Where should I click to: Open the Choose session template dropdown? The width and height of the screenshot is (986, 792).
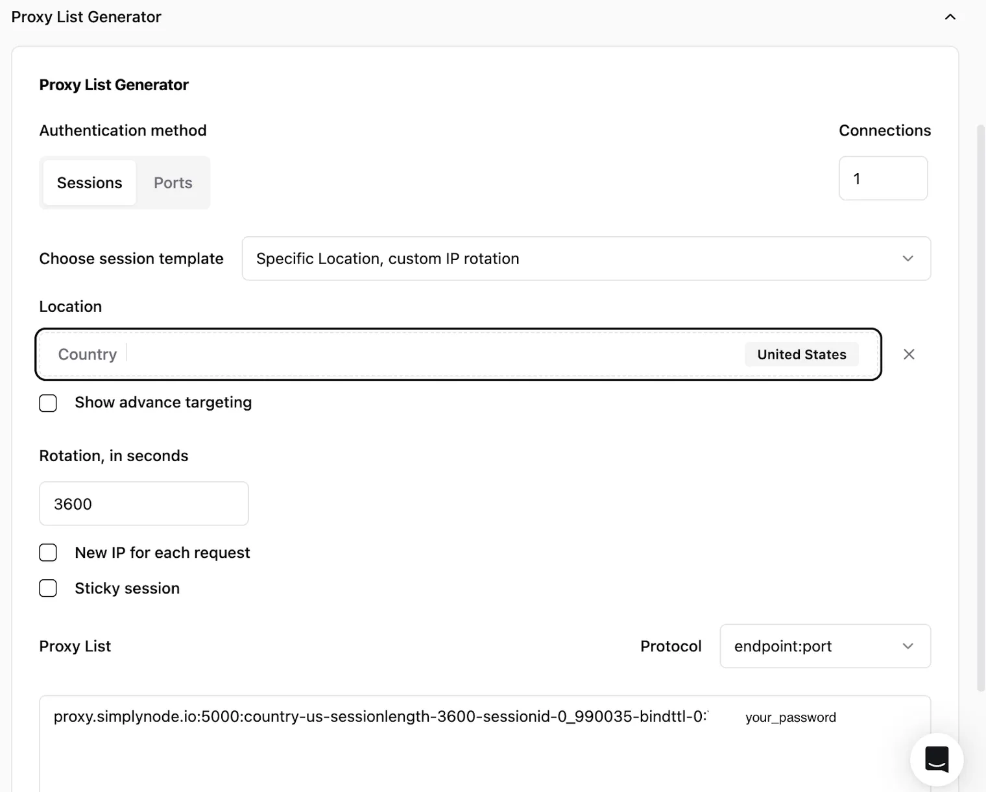pos(586,259)
